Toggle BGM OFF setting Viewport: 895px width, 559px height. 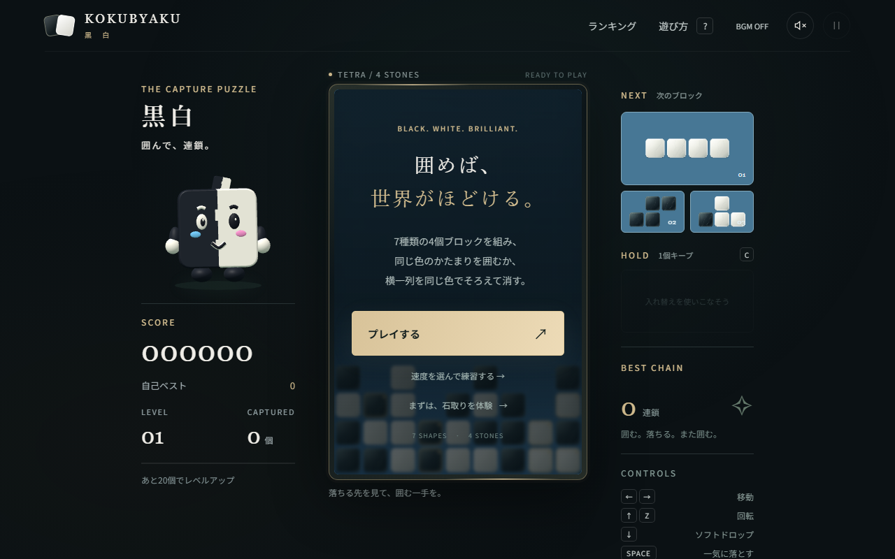click(x=752, y=27)
